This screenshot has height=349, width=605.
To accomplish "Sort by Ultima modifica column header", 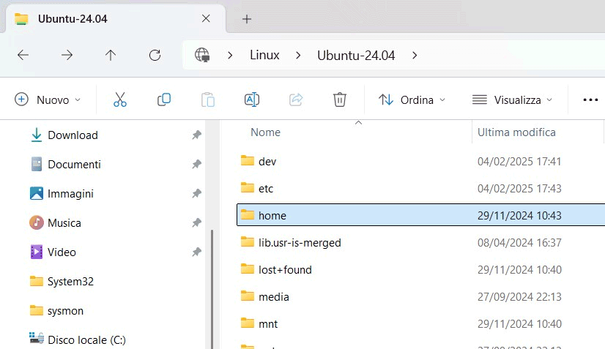I will [516, 132].
